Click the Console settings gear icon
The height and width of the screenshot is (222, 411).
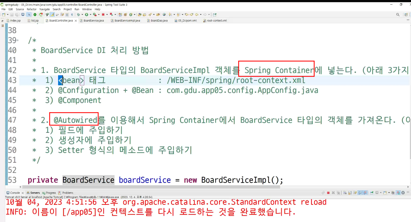(403, 193)
